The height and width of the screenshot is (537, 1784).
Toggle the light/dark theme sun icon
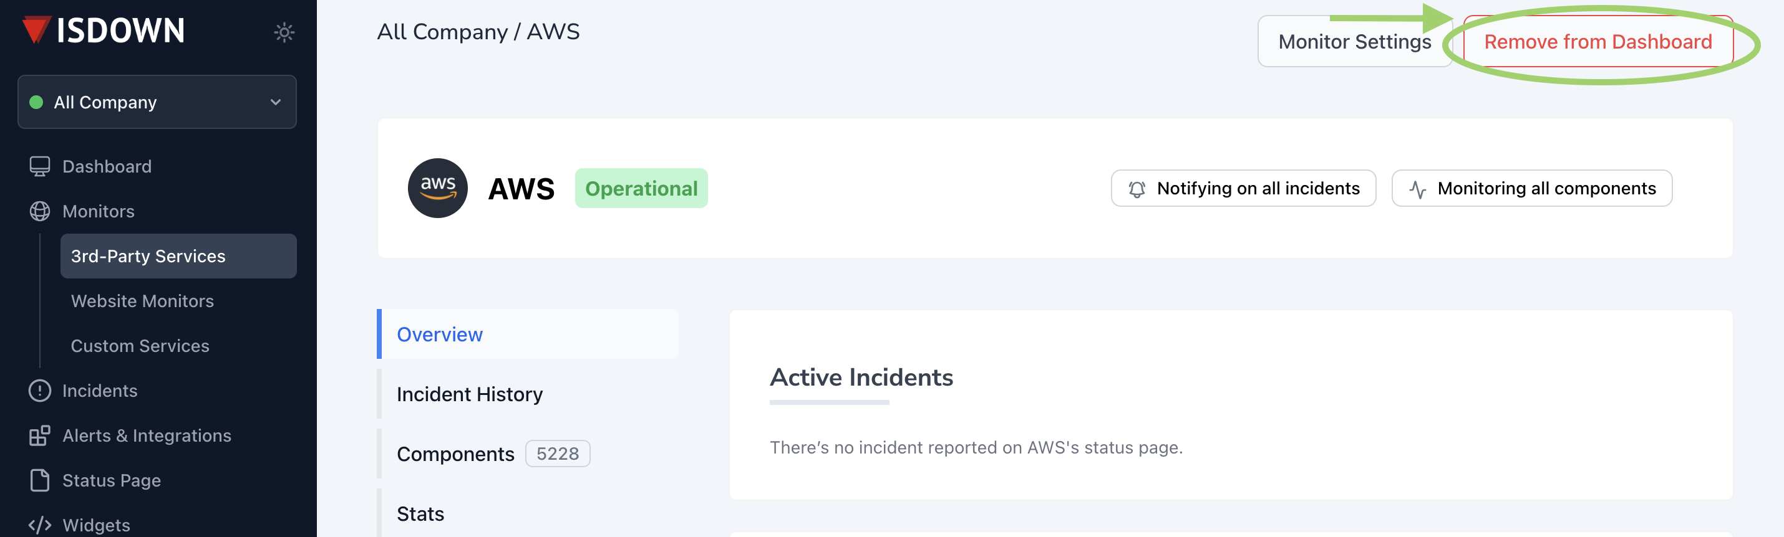click(284, 32)
